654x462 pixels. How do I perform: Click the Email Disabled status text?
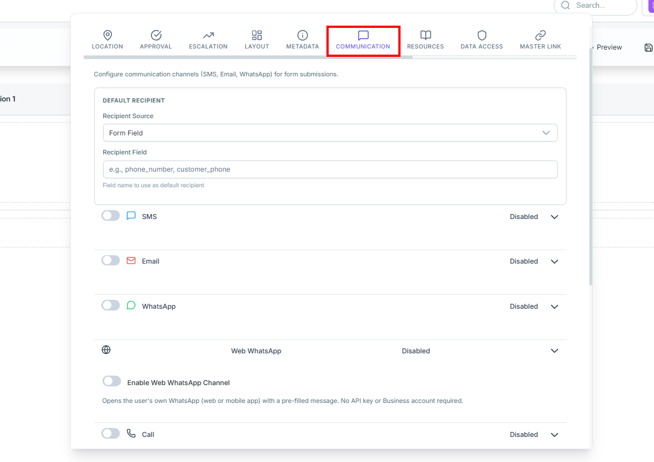(x=524, y=261)
